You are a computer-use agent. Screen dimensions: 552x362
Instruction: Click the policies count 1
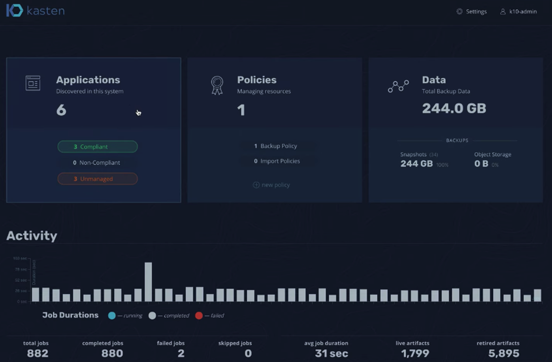point(241,110)
